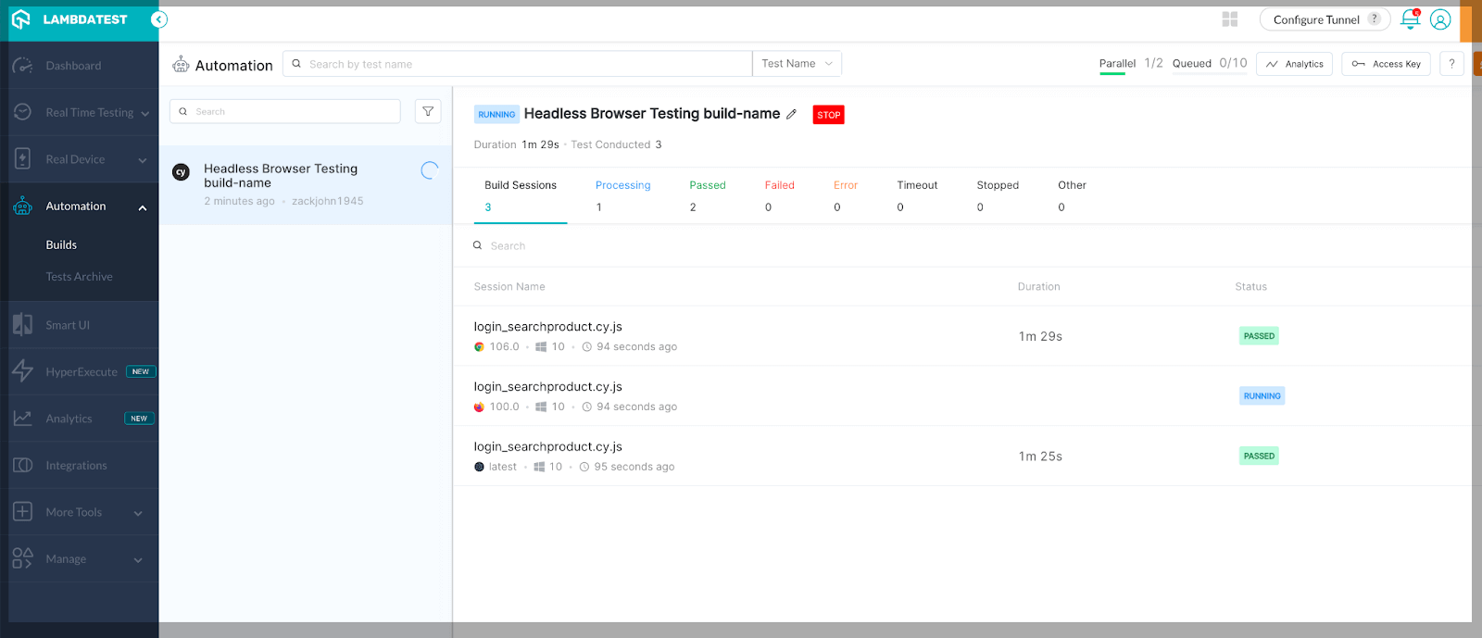Click the Real Device phone icon

coord(23,158)
